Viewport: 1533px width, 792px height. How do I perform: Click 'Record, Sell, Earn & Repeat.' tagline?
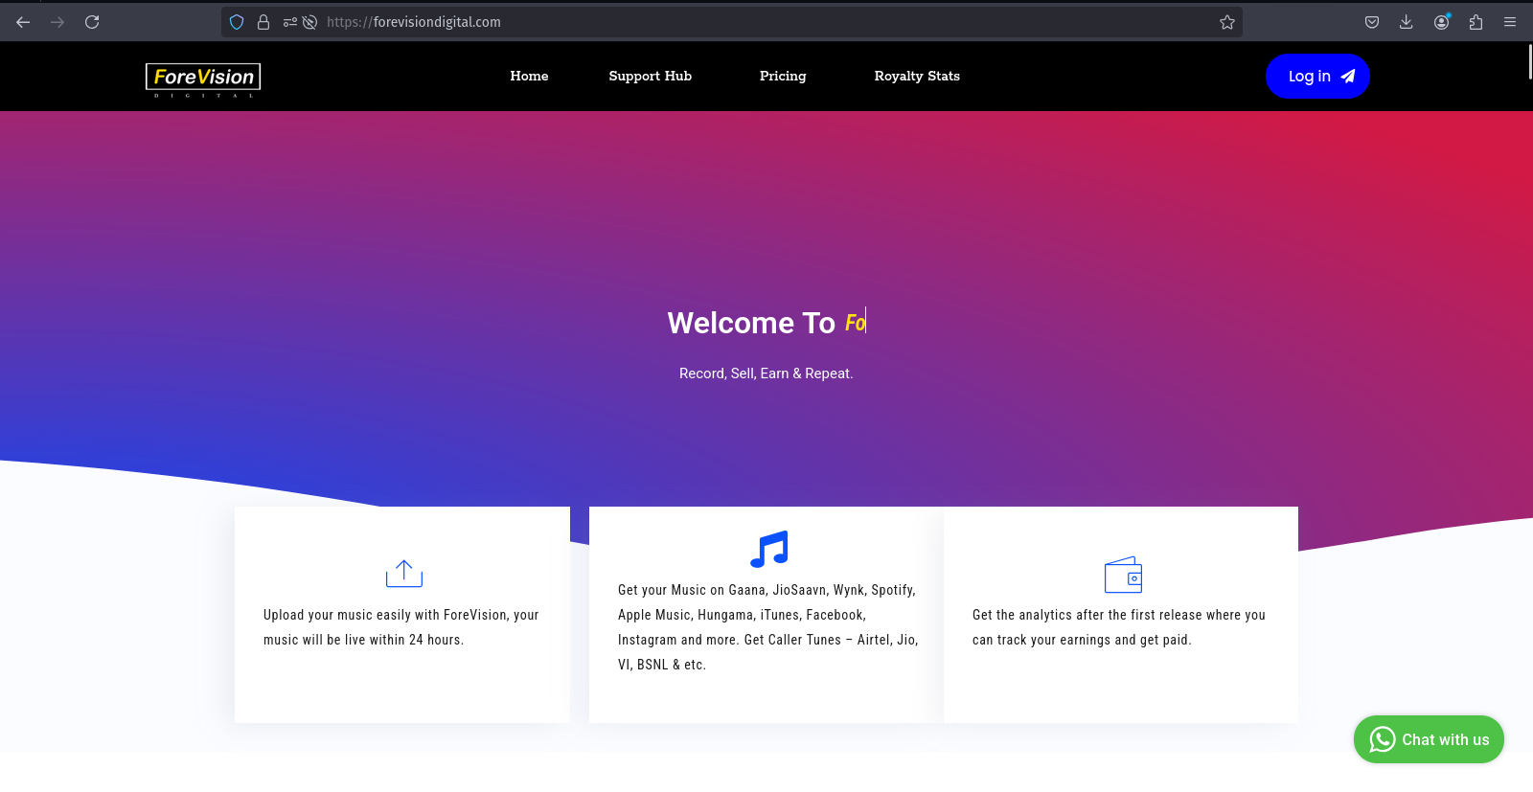pyautogui.click(x=766, y=373)
